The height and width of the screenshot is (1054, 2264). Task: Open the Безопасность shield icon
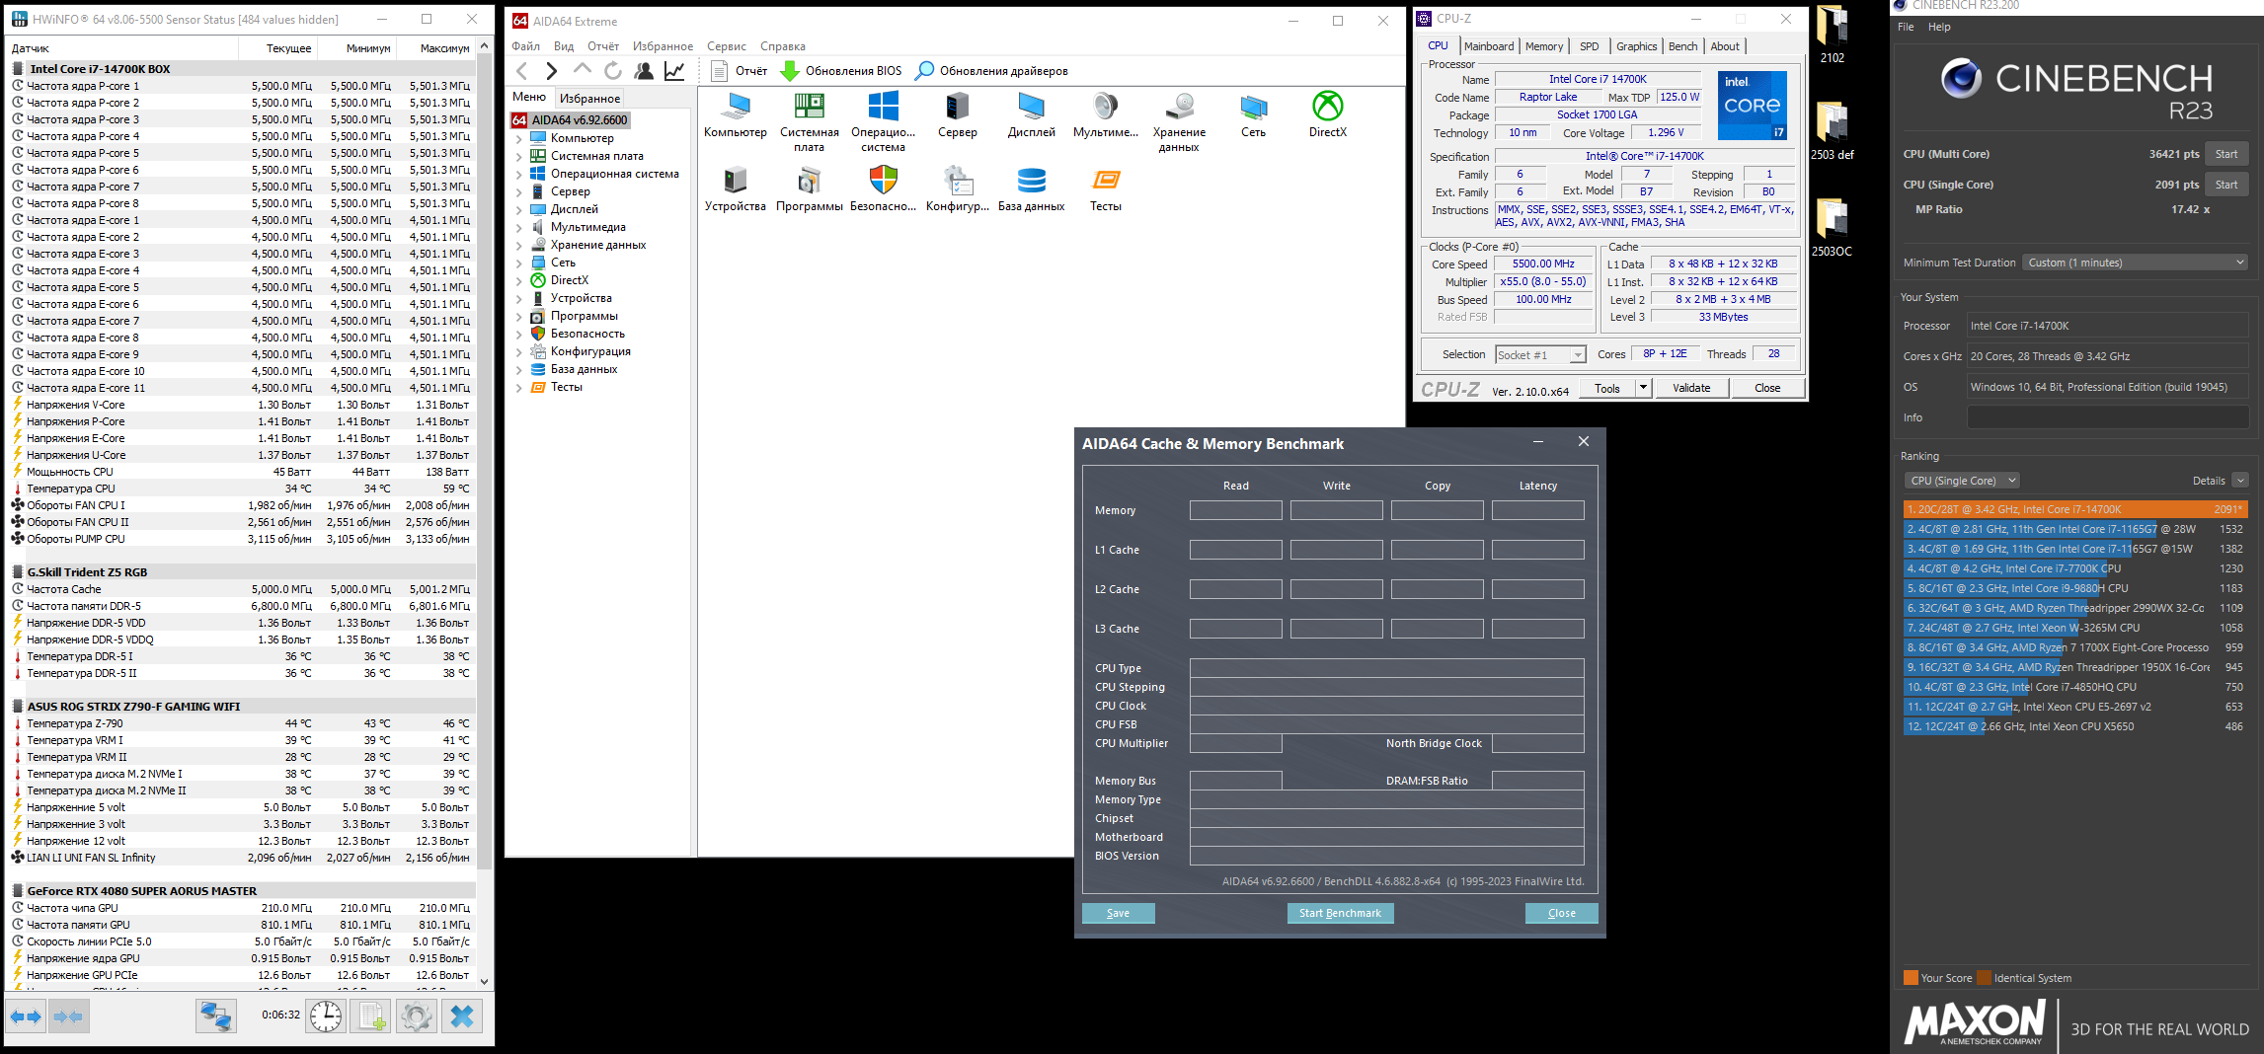(883, 188)
